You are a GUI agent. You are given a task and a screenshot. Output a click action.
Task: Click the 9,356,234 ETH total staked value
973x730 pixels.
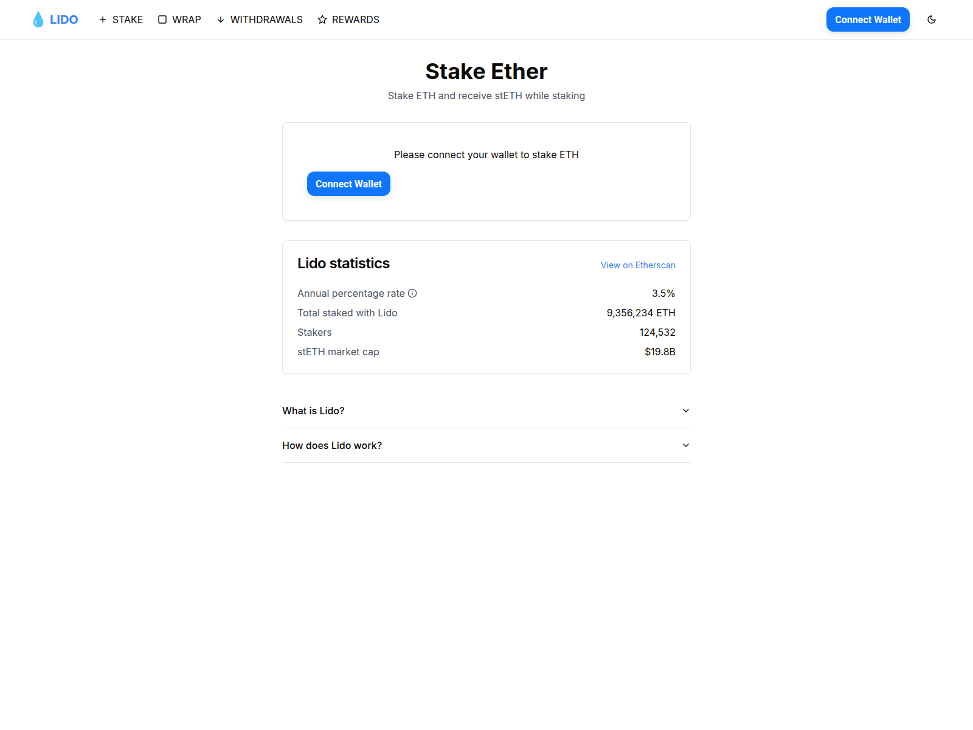[641, 313]
